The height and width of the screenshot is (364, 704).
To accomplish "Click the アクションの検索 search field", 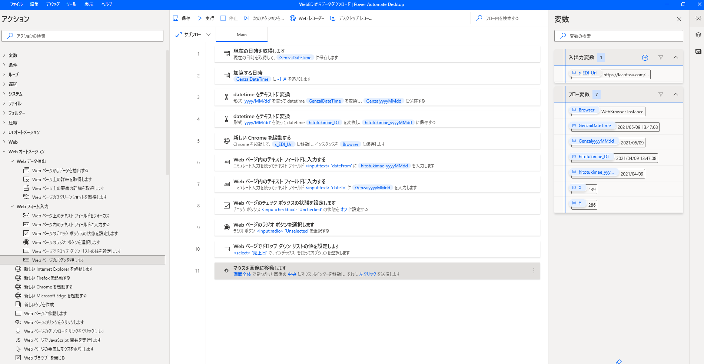I will pyautogui.click(x=82, y=36).
